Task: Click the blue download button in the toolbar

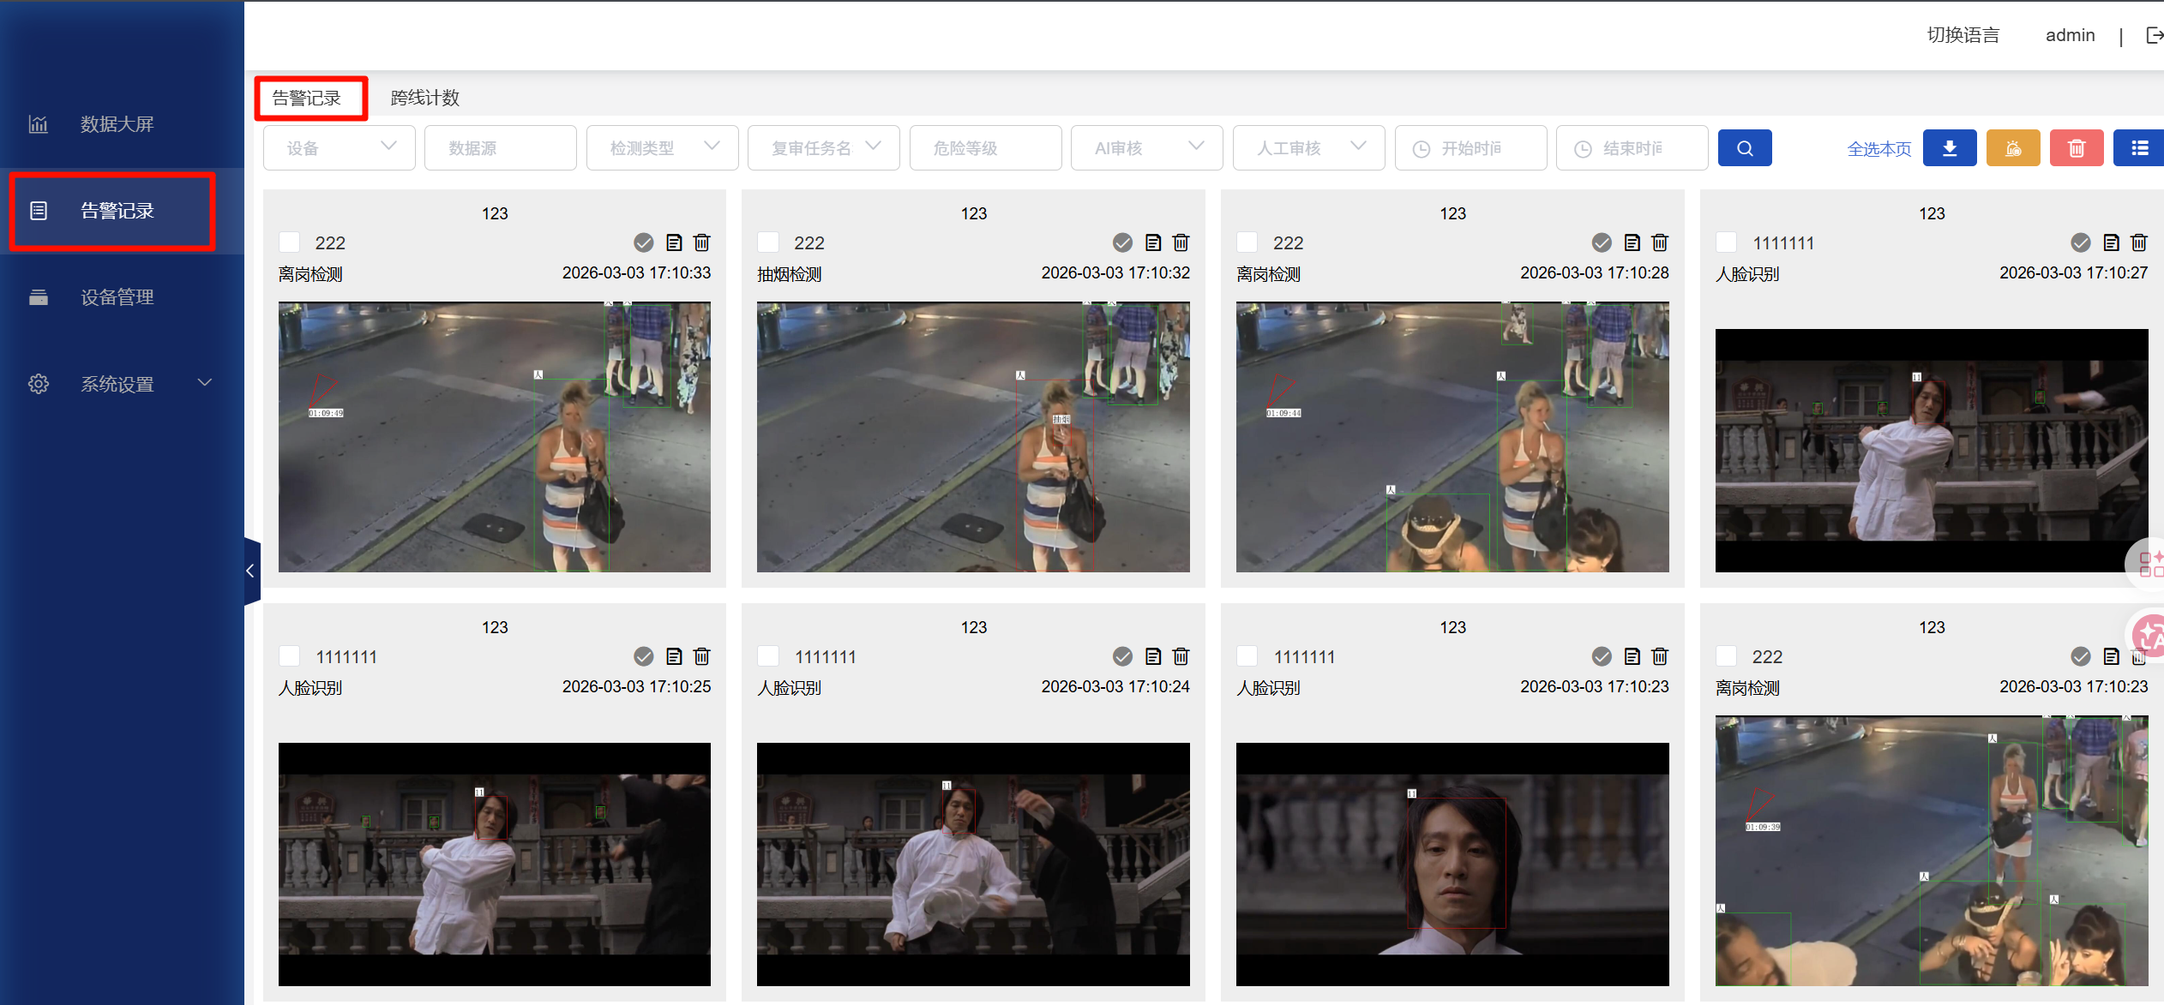Action: (1949, 148)
